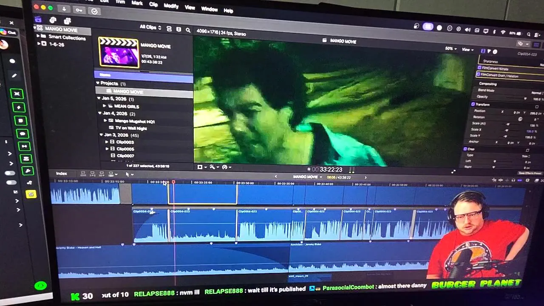This screenshot has height=306, width=544.
Task: Show the Photos and Audio sidebar icon
Action: tap(53, 20)
